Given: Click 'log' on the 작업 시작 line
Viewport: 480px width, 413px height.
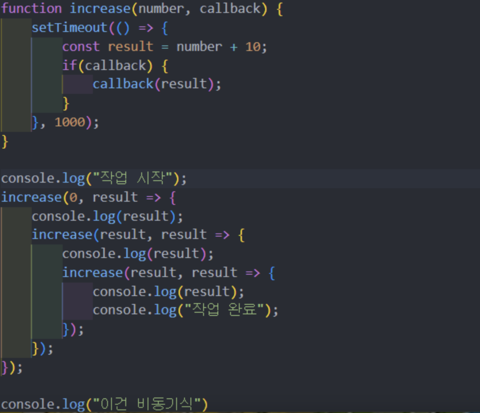Looking at the screenshot, I should point(74,178).
